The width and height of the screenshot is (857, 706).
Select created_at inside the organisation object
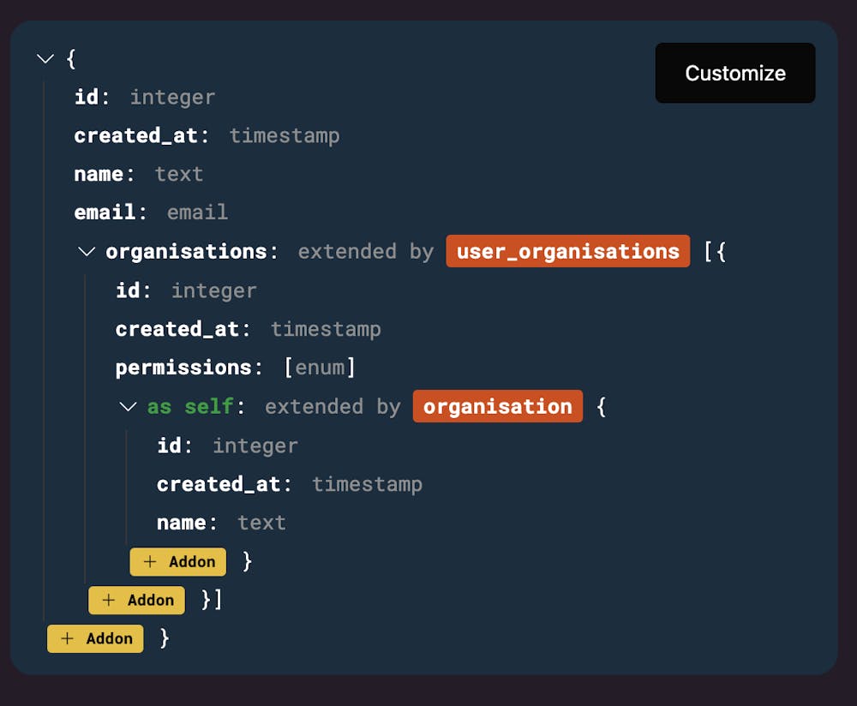(219, 484)
